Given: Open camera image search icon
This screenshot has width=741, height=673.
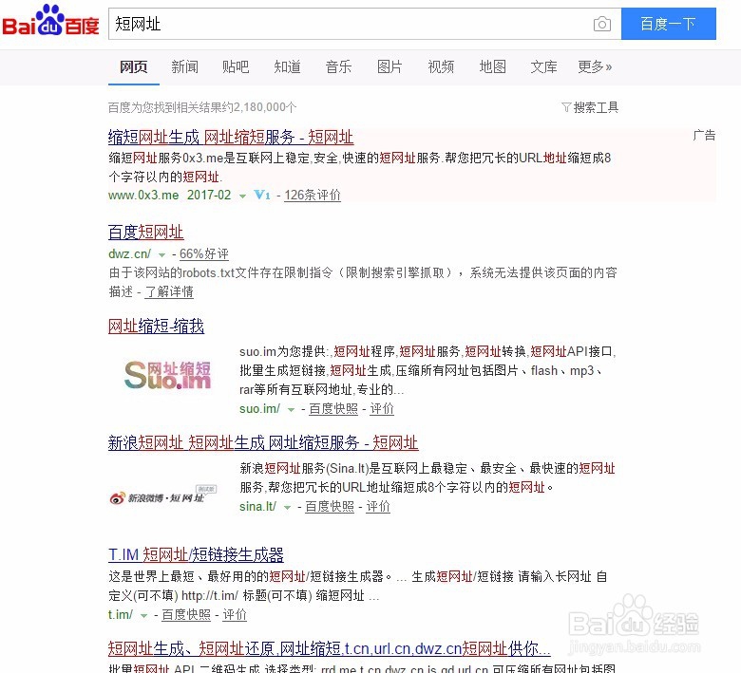Looking at the screenshot, I should [x=601, y=24].
